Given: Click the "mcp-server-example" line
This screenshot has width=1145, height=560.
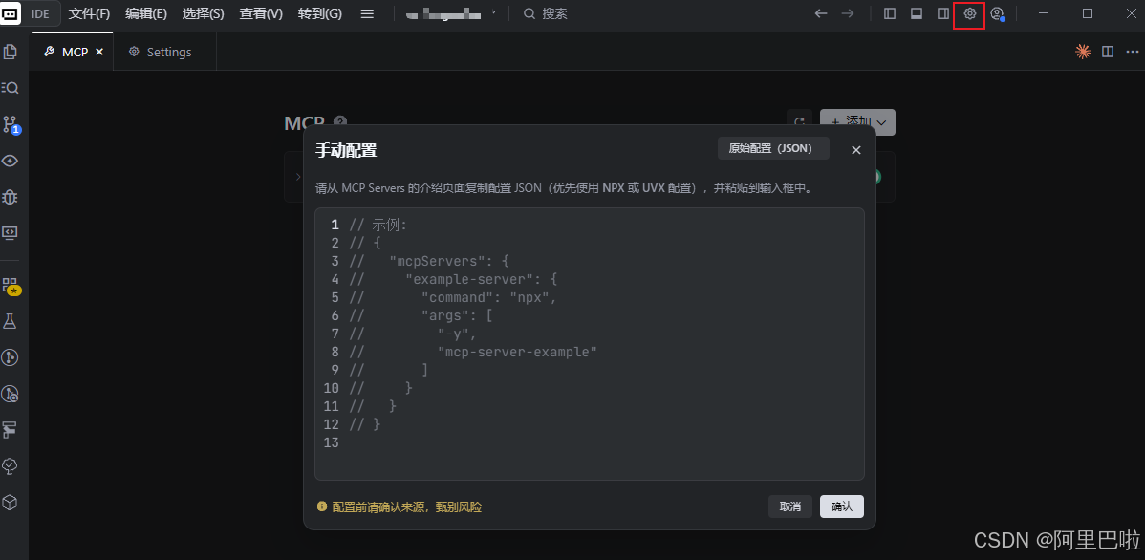Looking at the screenshot, I should [473, 352].
